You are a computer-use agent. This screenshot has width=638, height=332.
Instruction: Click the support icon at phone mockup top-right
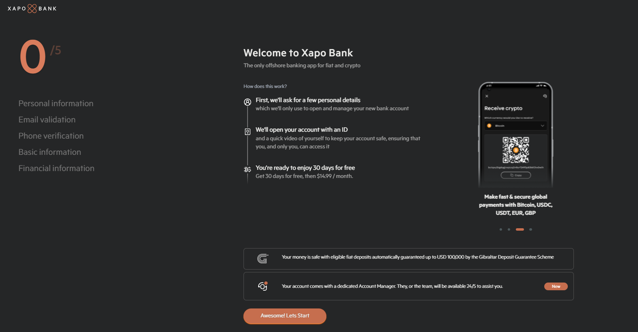tap(545, 96)
